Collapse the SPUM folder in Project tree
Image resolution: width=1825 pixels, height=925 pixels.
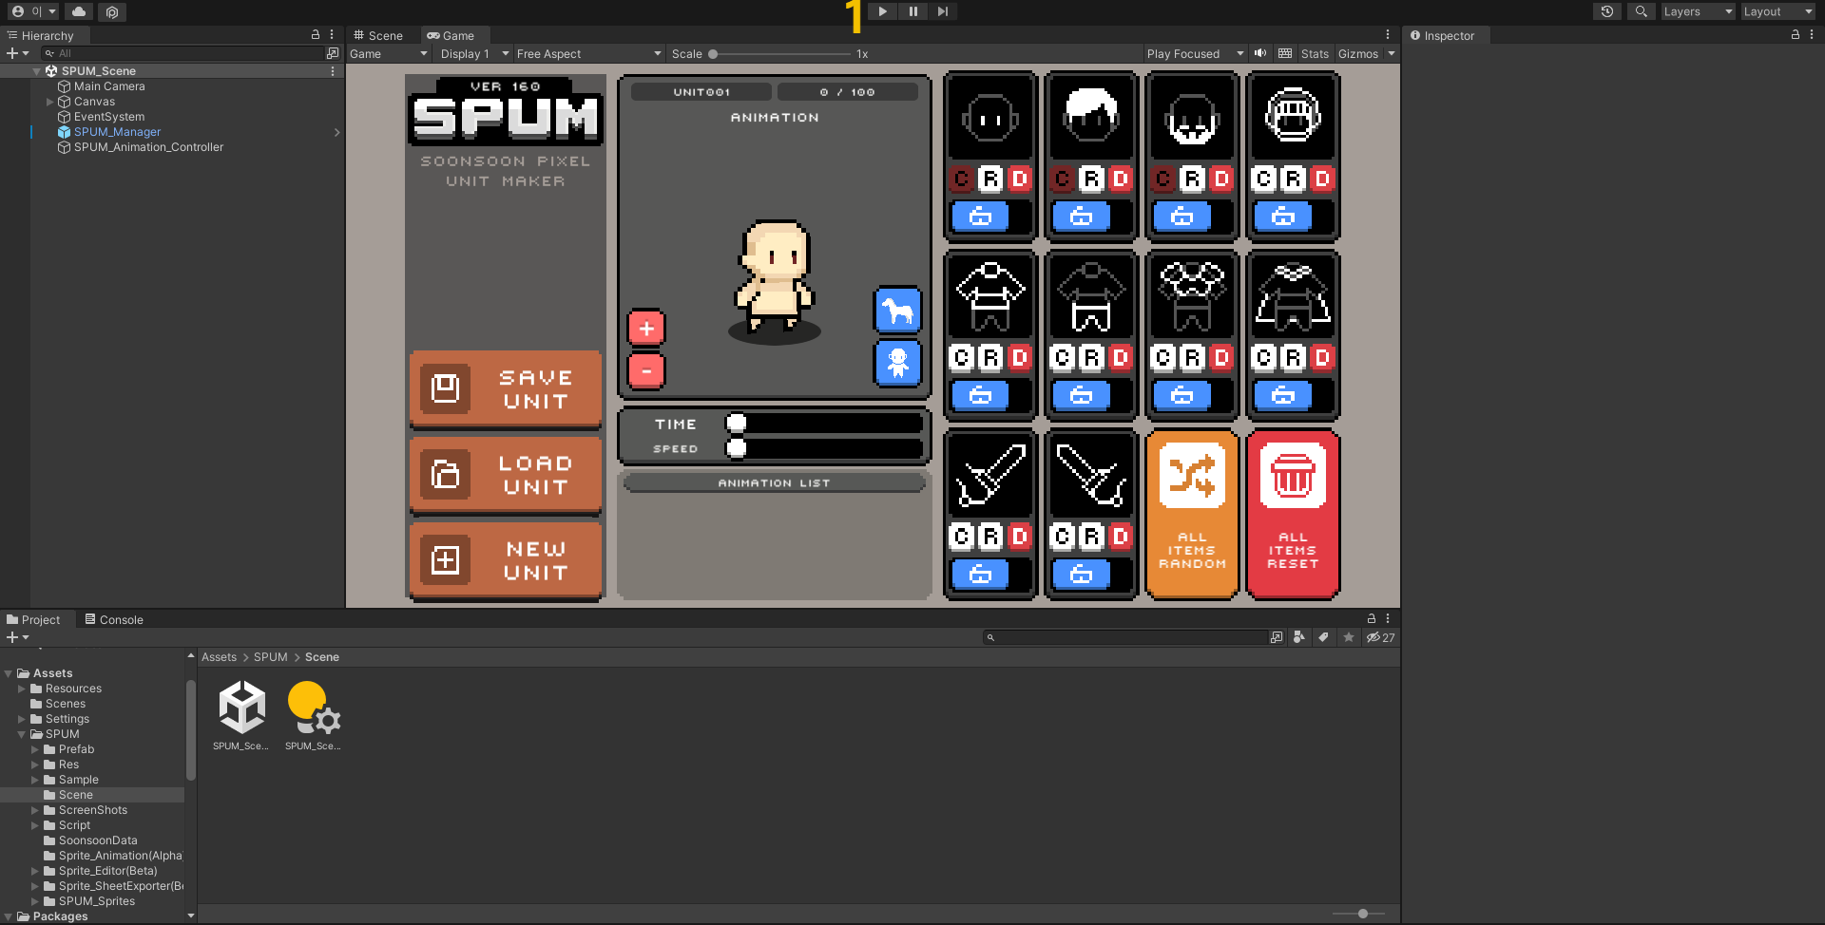pyautogui.click(x=22, y=734)
